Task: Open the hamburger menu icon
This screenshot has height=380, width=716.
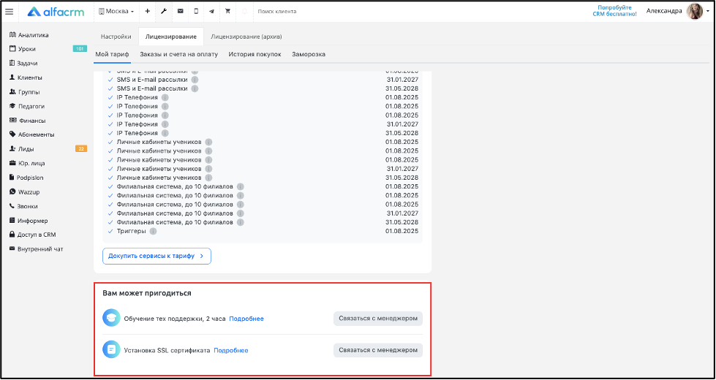Action: 10,11
